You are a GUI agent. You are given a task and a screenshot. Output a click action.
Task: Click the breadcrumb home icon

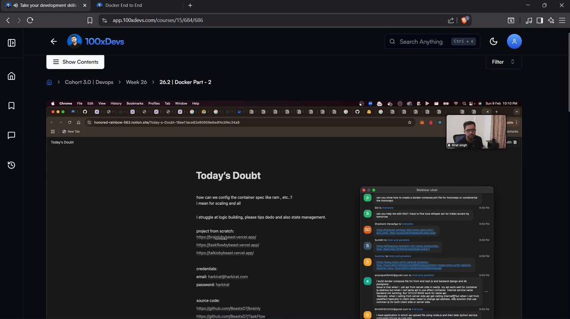point(49,82)
